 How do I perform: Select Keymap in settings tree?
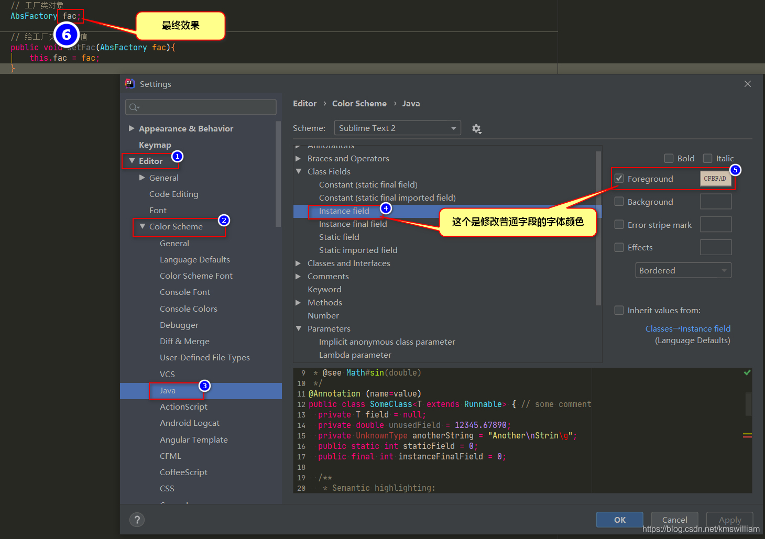(155, 145)
